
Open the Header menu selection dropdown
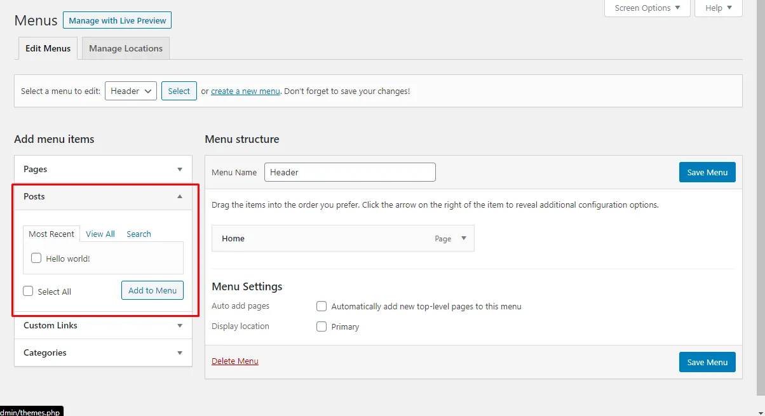[x=130, y=91]
